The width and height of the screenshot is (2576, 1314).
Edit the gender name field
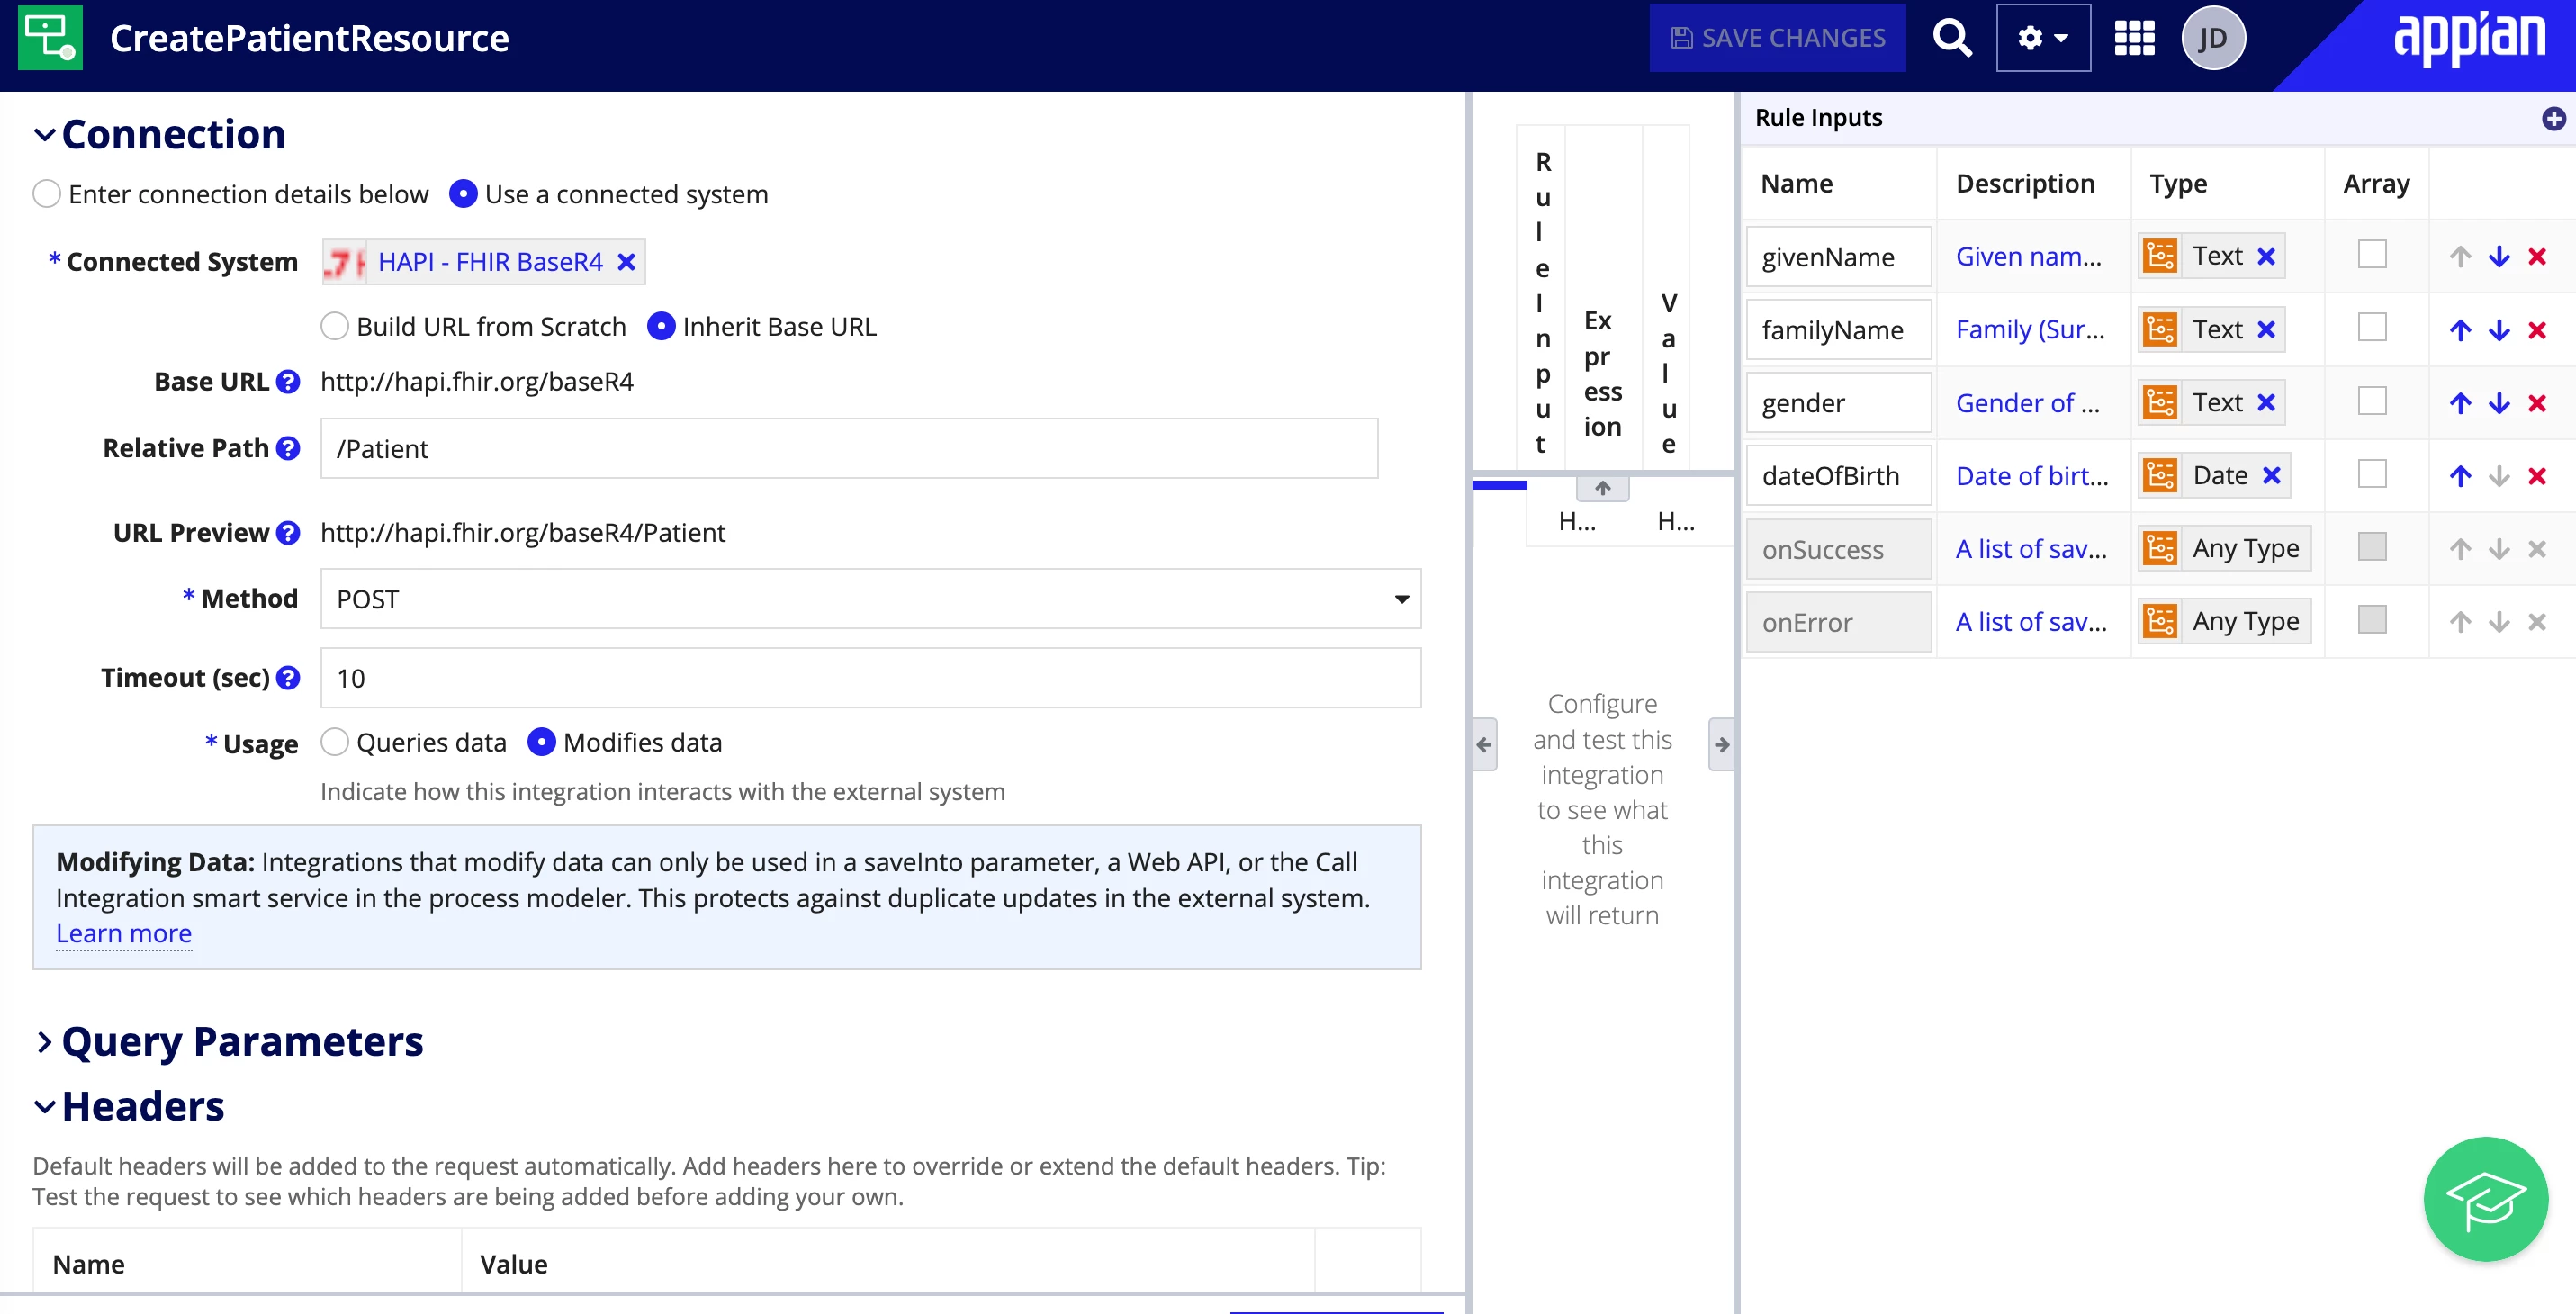coord(1838,403)
